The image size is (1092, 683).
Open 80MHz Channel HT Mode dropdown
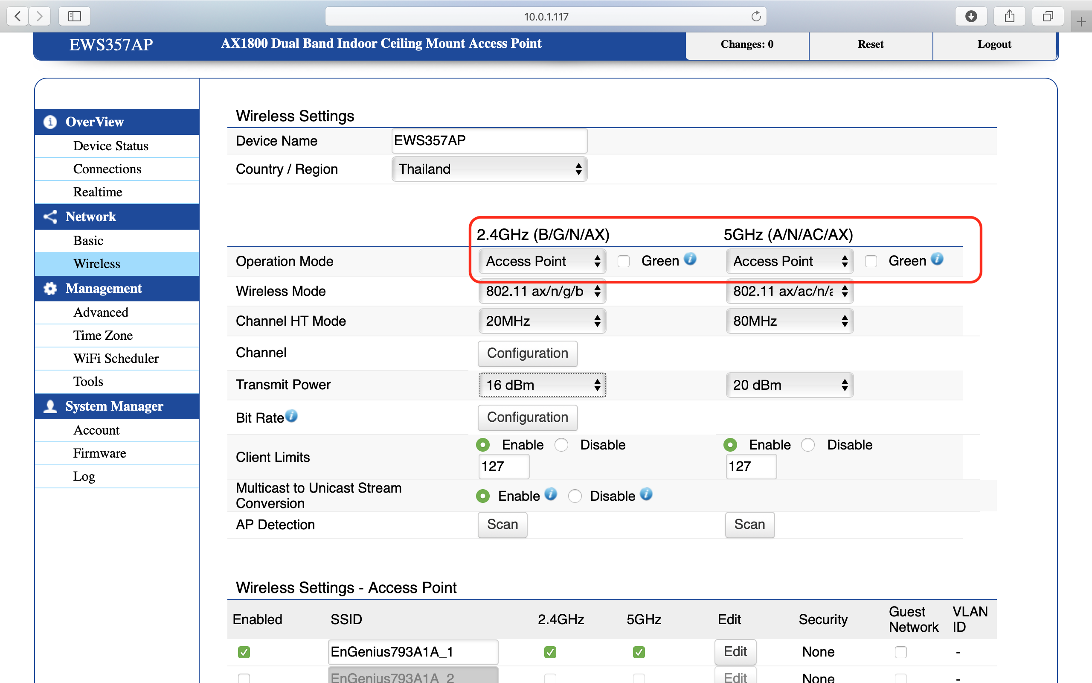(x=789, y=321)
